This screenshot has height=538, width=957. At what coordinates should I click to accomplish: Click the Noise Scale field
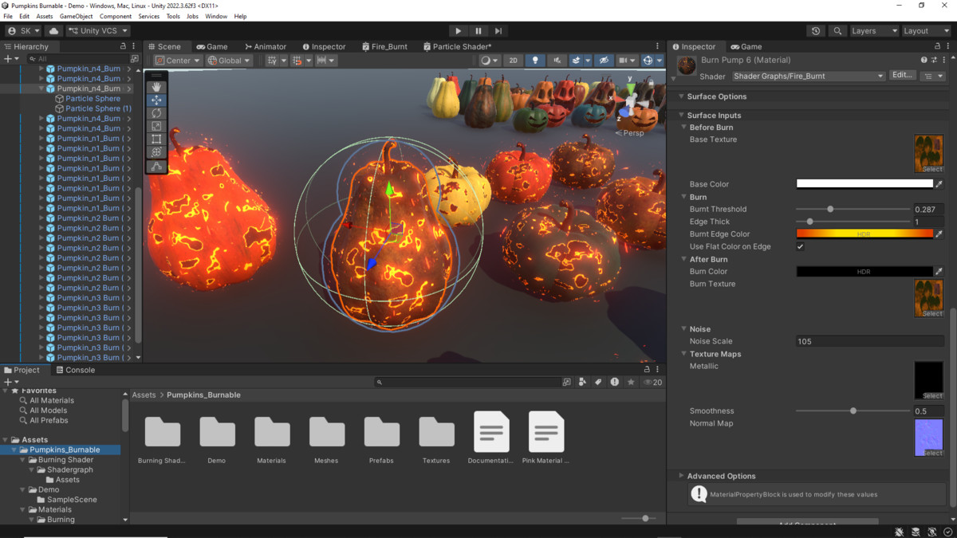pos(870,341)
